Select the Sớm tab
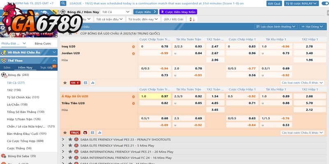Screen dimensions: 329x164 7,68
